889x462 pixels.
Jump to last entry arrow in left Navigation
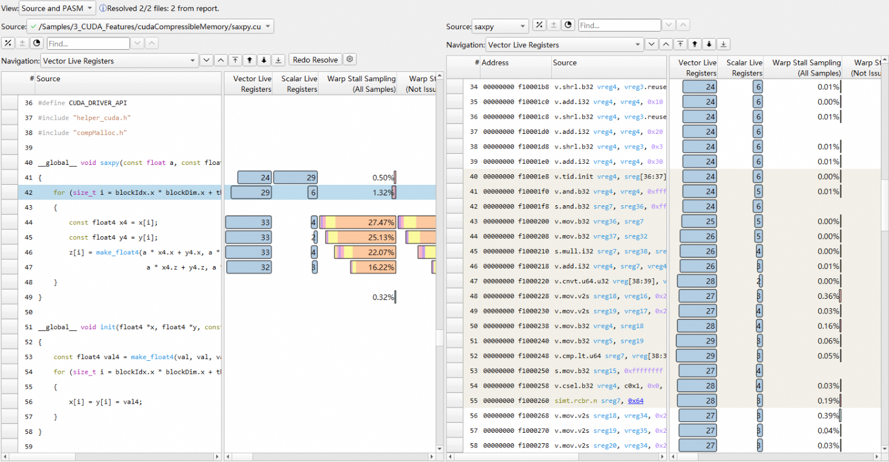(279, 60)
